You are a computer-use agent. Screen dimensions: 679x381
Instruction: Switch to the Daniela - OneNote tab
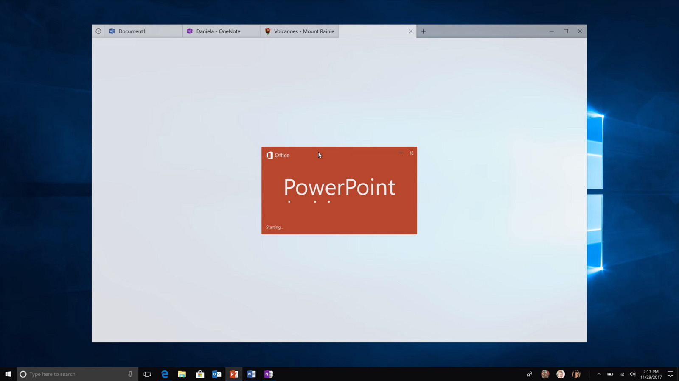click(x=222, y=31)
